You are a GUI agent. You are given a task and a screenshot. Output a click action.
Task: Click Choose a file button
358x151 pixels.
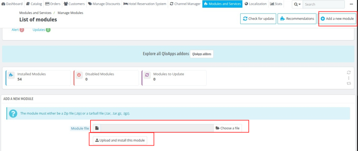click(227, 128)
